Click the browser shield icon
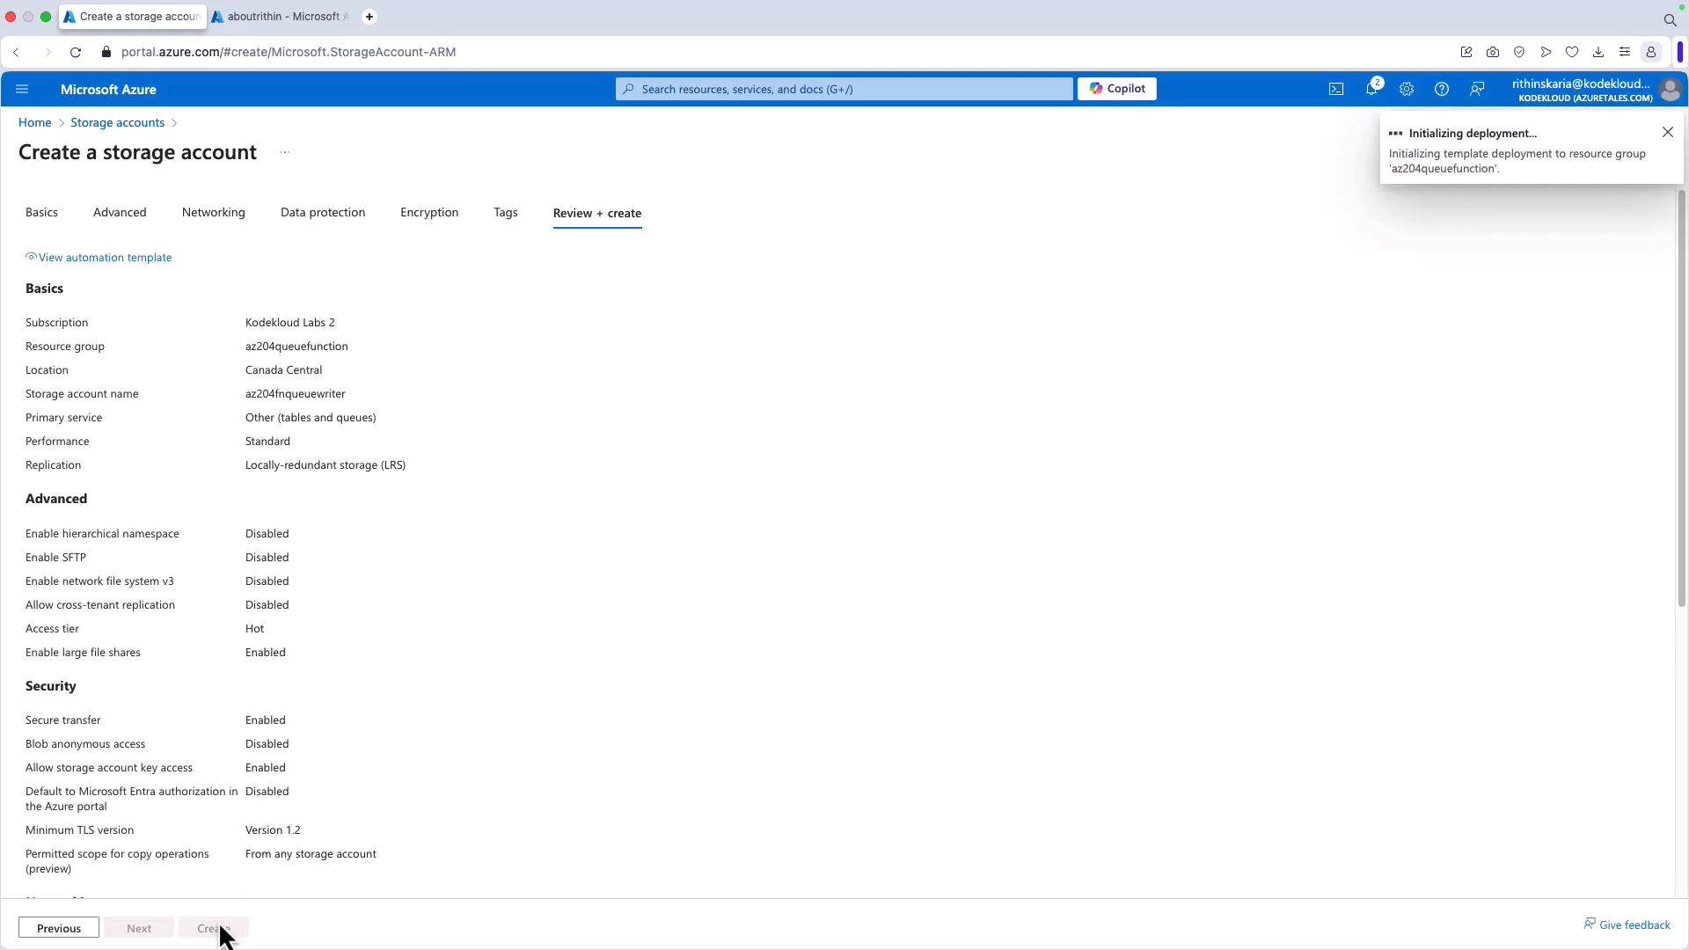Viewport: 1689px width, 950px height. (x=1519, y=52)
